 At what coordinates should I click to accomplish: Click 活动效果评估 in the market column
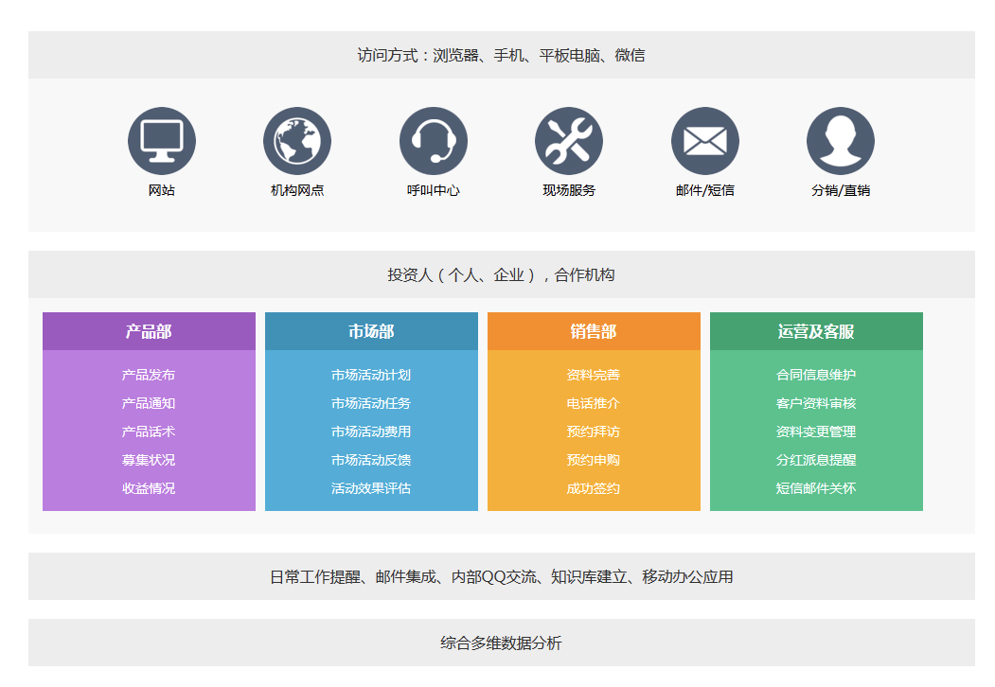pyautogui.click(x=371, y=488)
